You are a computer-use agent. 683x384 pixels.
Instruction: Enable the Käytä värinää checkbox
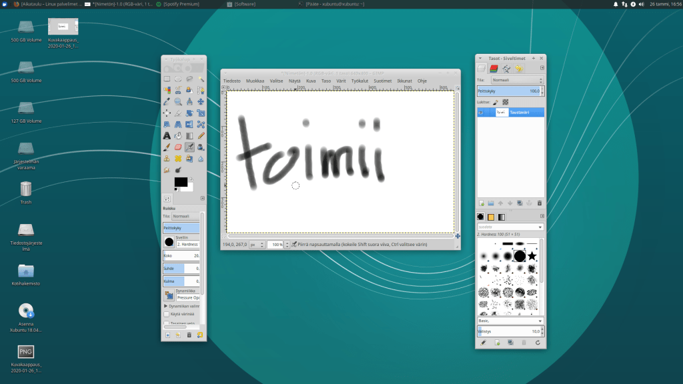point(166,314)
